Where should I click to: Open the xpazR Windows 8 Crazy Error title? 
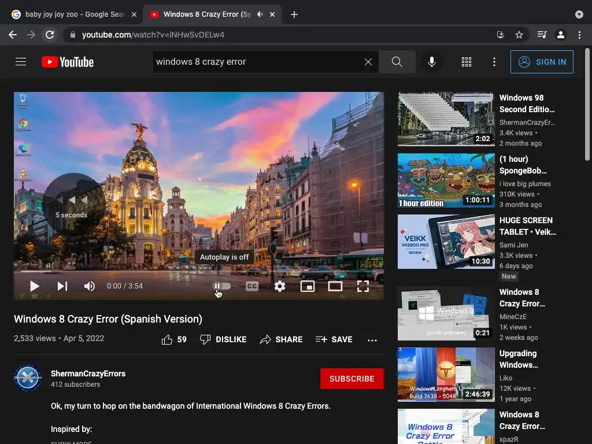point(522,420)
